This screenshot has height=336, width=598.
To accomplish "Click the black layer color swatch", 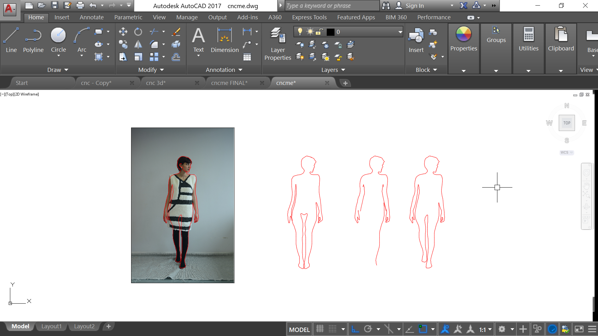I will (x=330, y=32).
